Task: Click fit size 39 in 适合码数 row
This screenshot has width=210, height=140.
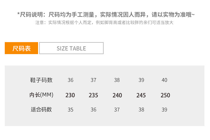Action: pos(165,110)
